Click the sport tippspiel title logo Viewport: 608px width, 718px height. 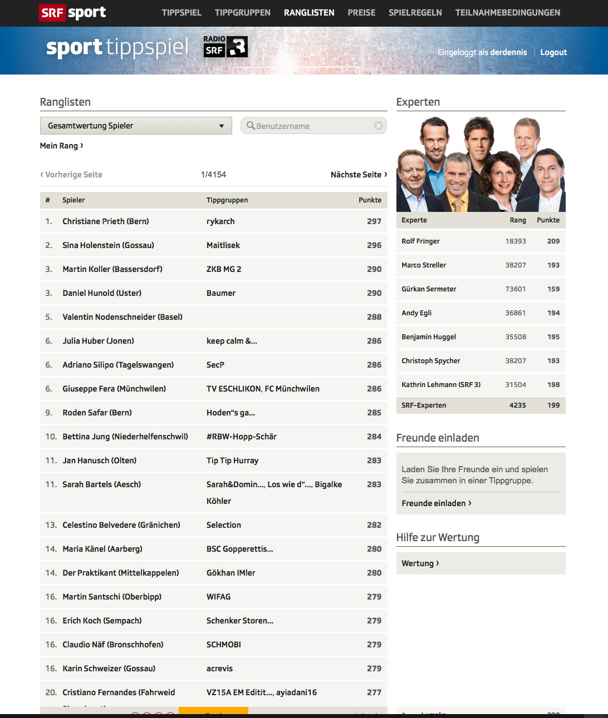[117, 48]
